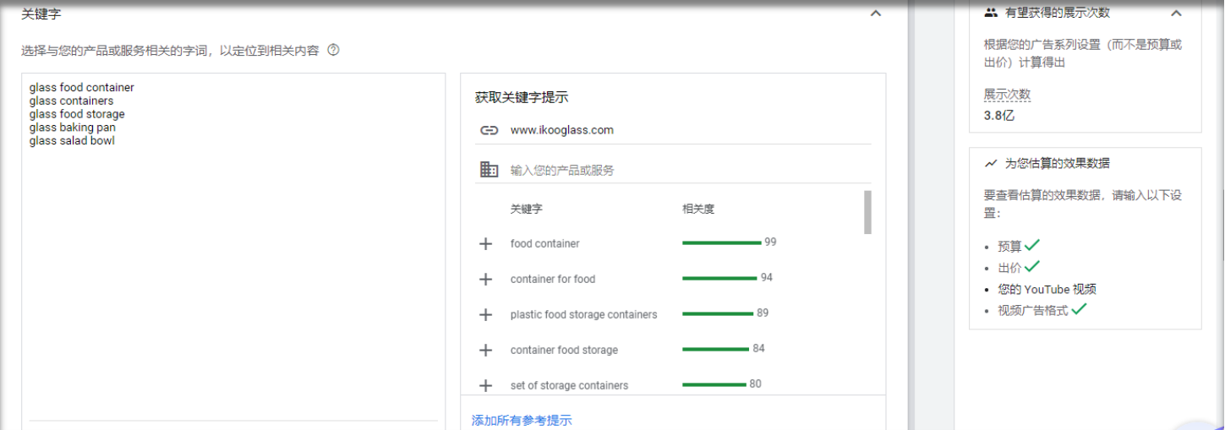Click the 输入您的产品或服务 input field
This screenshot has height=430, width=1225.
[x=676, y=171]
